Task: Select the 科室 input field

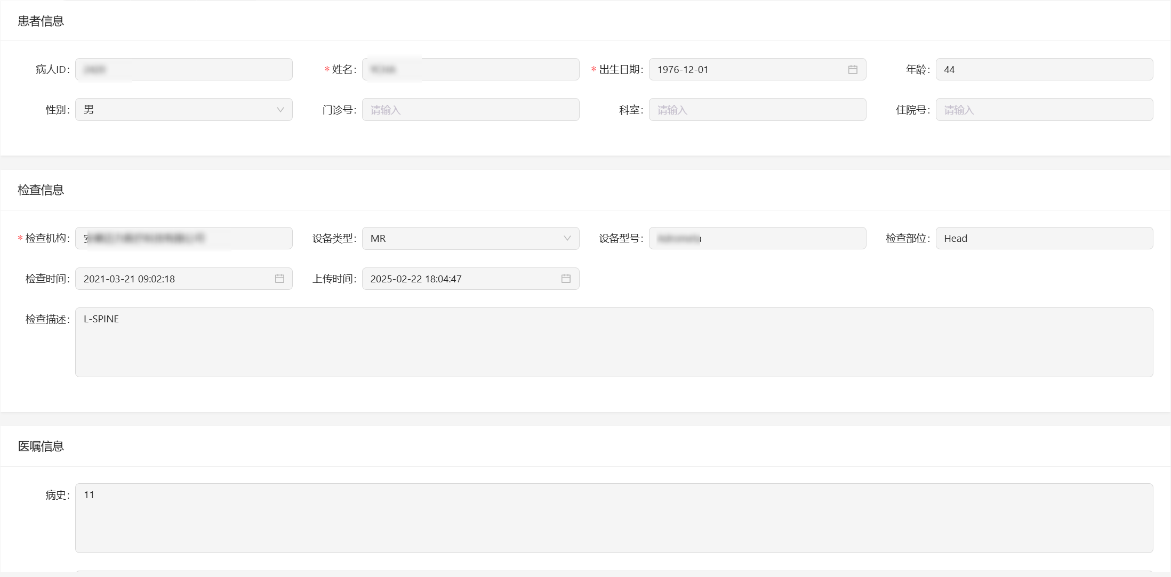Action: pos(757,110)
